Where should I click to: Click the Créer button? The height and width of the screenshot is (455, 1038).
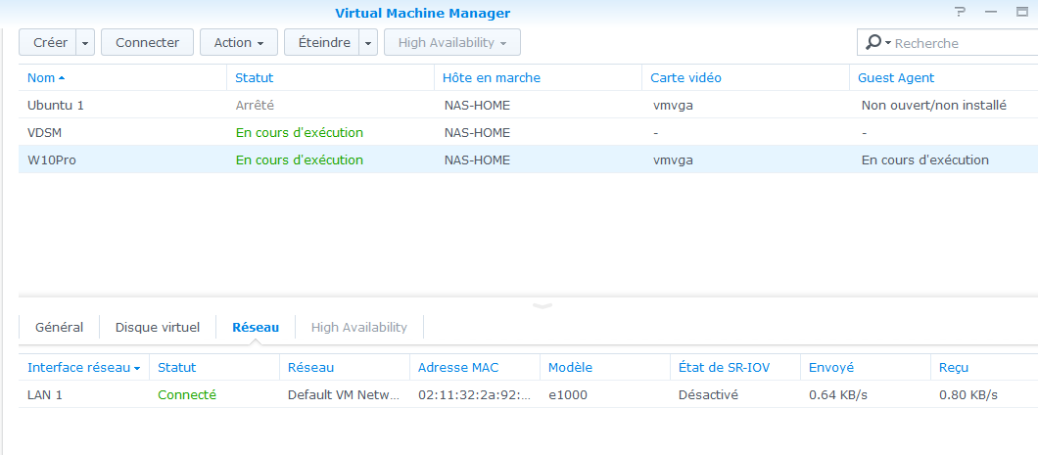pyautogui.click(x=48, y=42)
